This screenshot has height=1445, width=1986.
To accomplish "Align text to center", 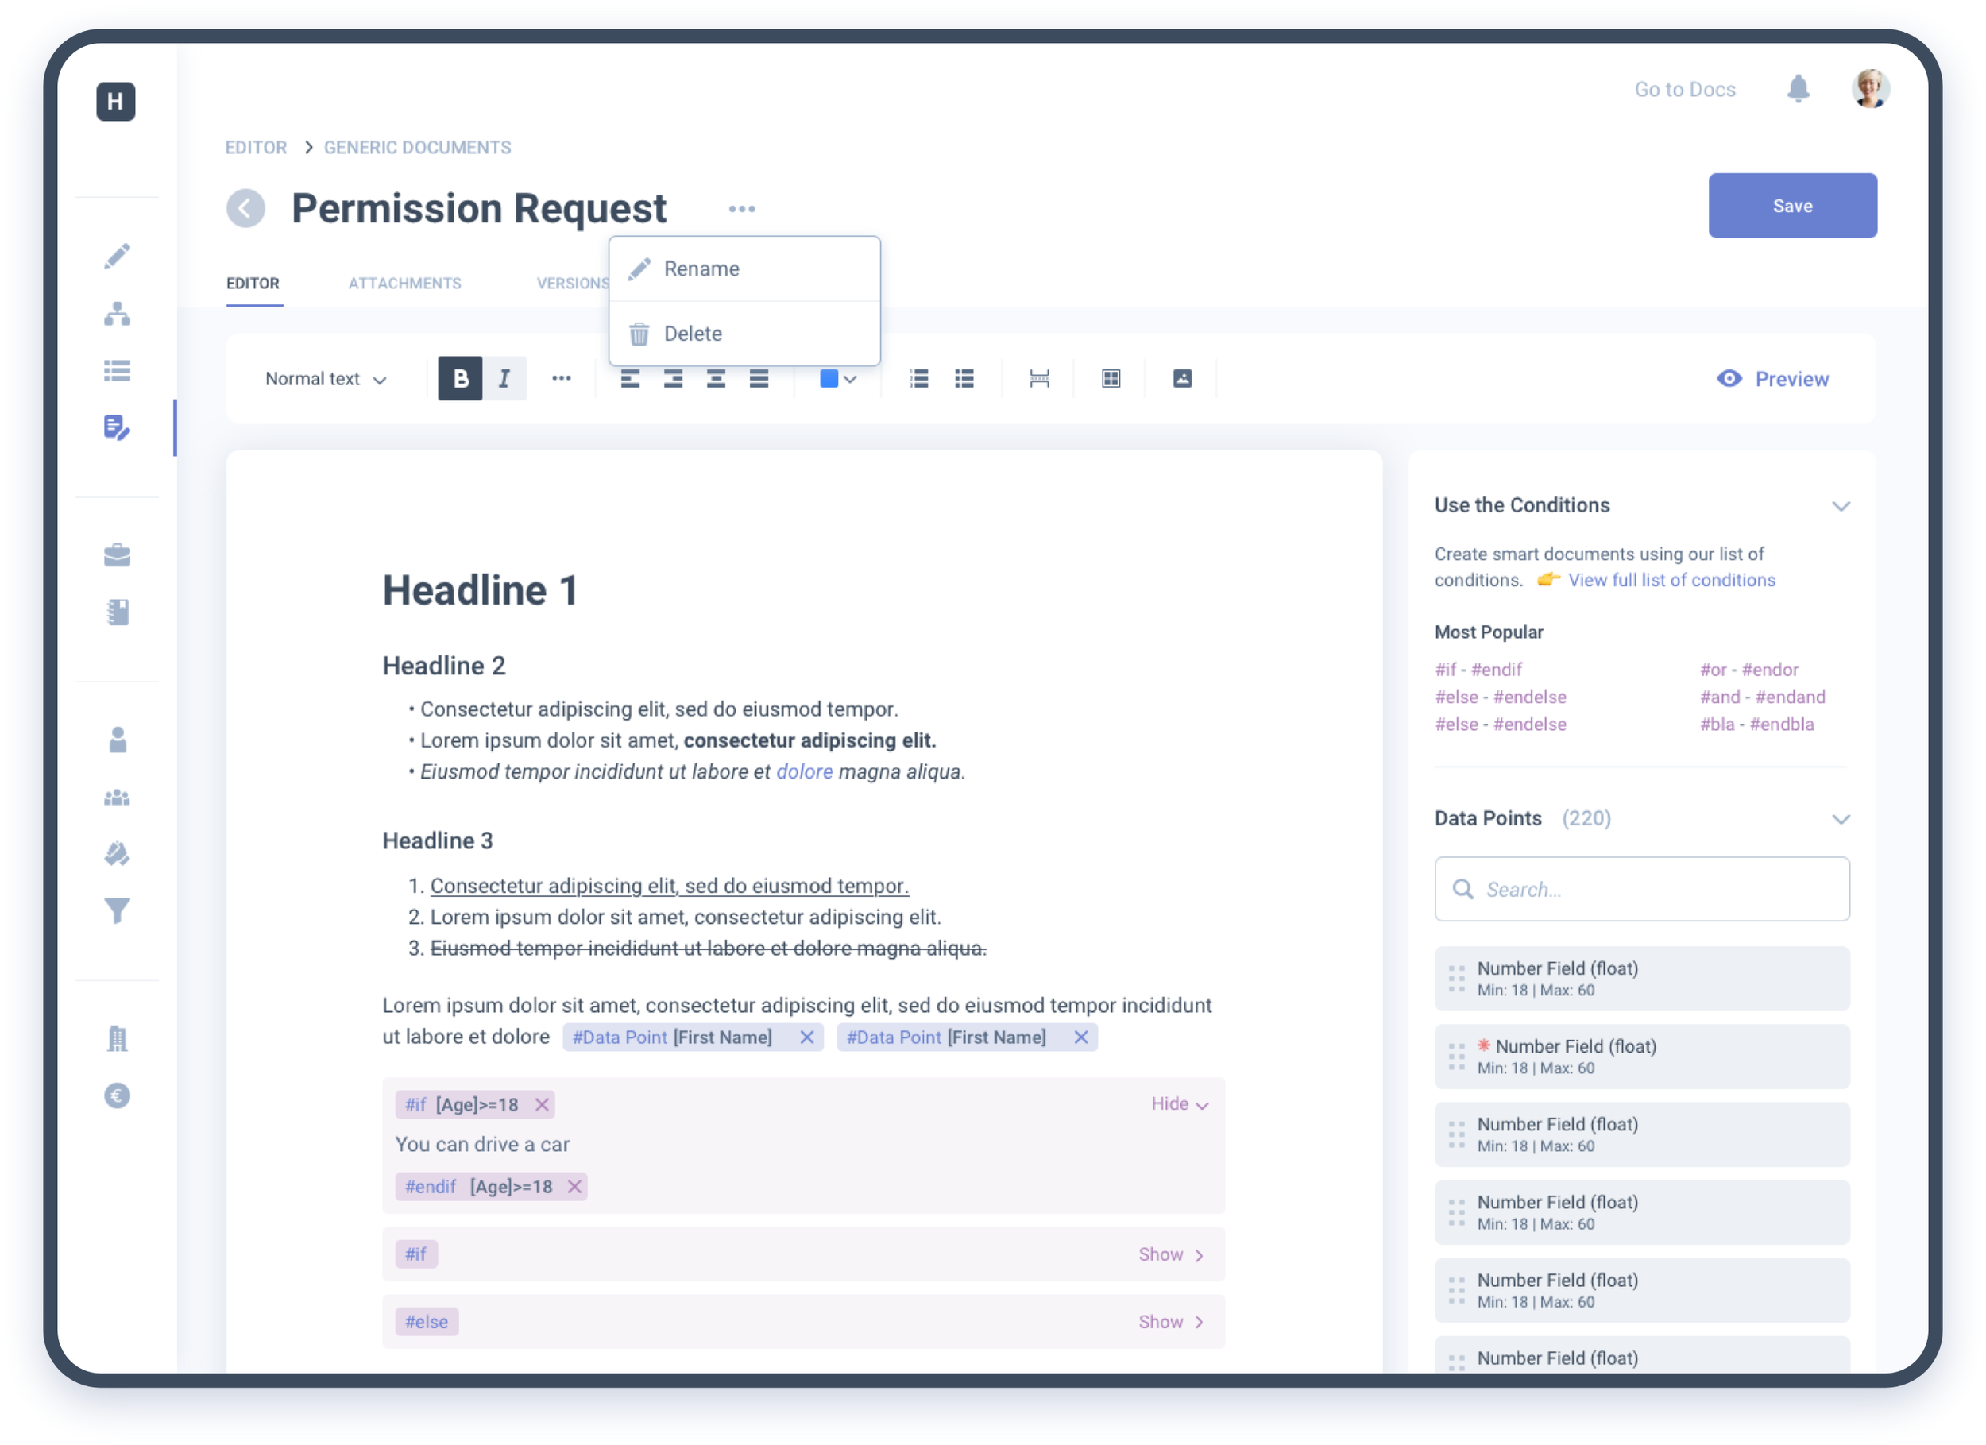I will (716, 378).
